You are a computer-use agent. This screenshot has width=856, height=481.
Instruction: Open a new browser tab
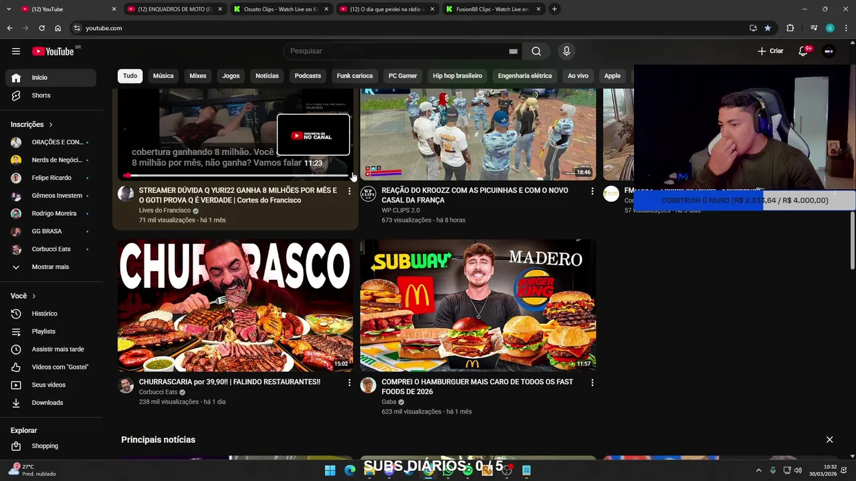tap(554, 9)
